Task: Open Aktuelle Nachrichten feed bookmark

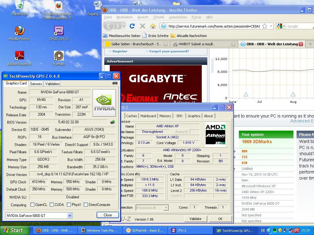Action: click(189, 36)
